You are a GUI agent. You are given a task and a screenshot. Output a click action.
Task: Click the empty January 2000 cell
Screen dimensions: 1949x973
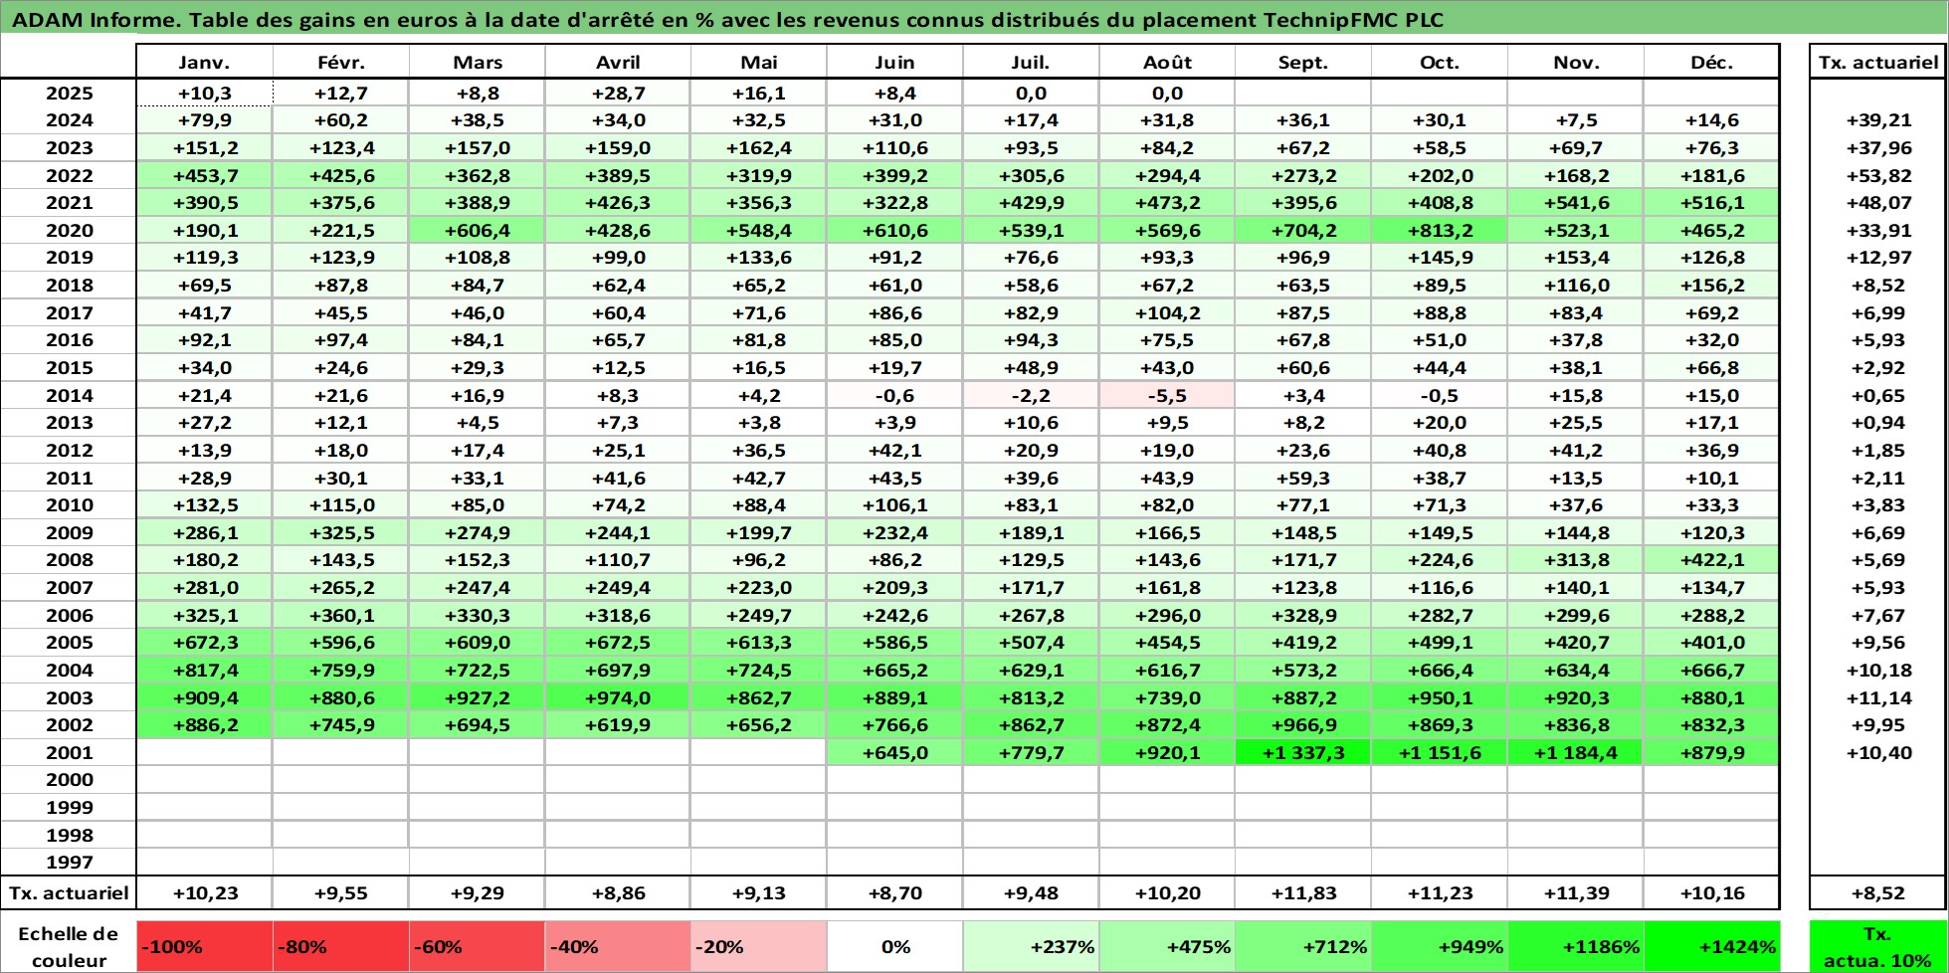click(204, 780)
